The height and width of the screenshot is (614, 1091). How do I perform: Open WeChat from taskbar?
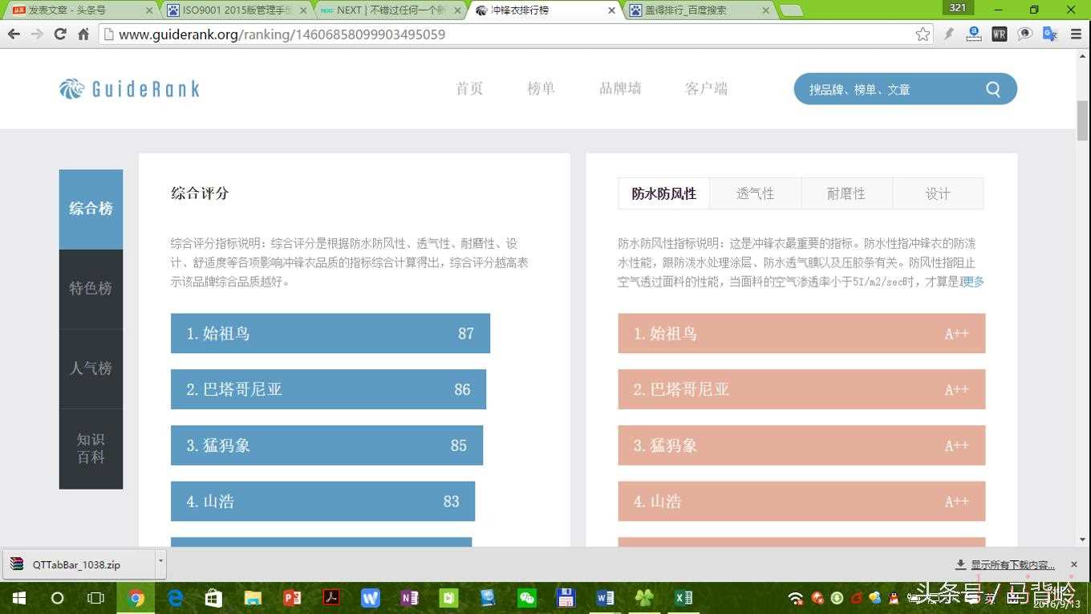pyautogui.click(x=526, y=598)
